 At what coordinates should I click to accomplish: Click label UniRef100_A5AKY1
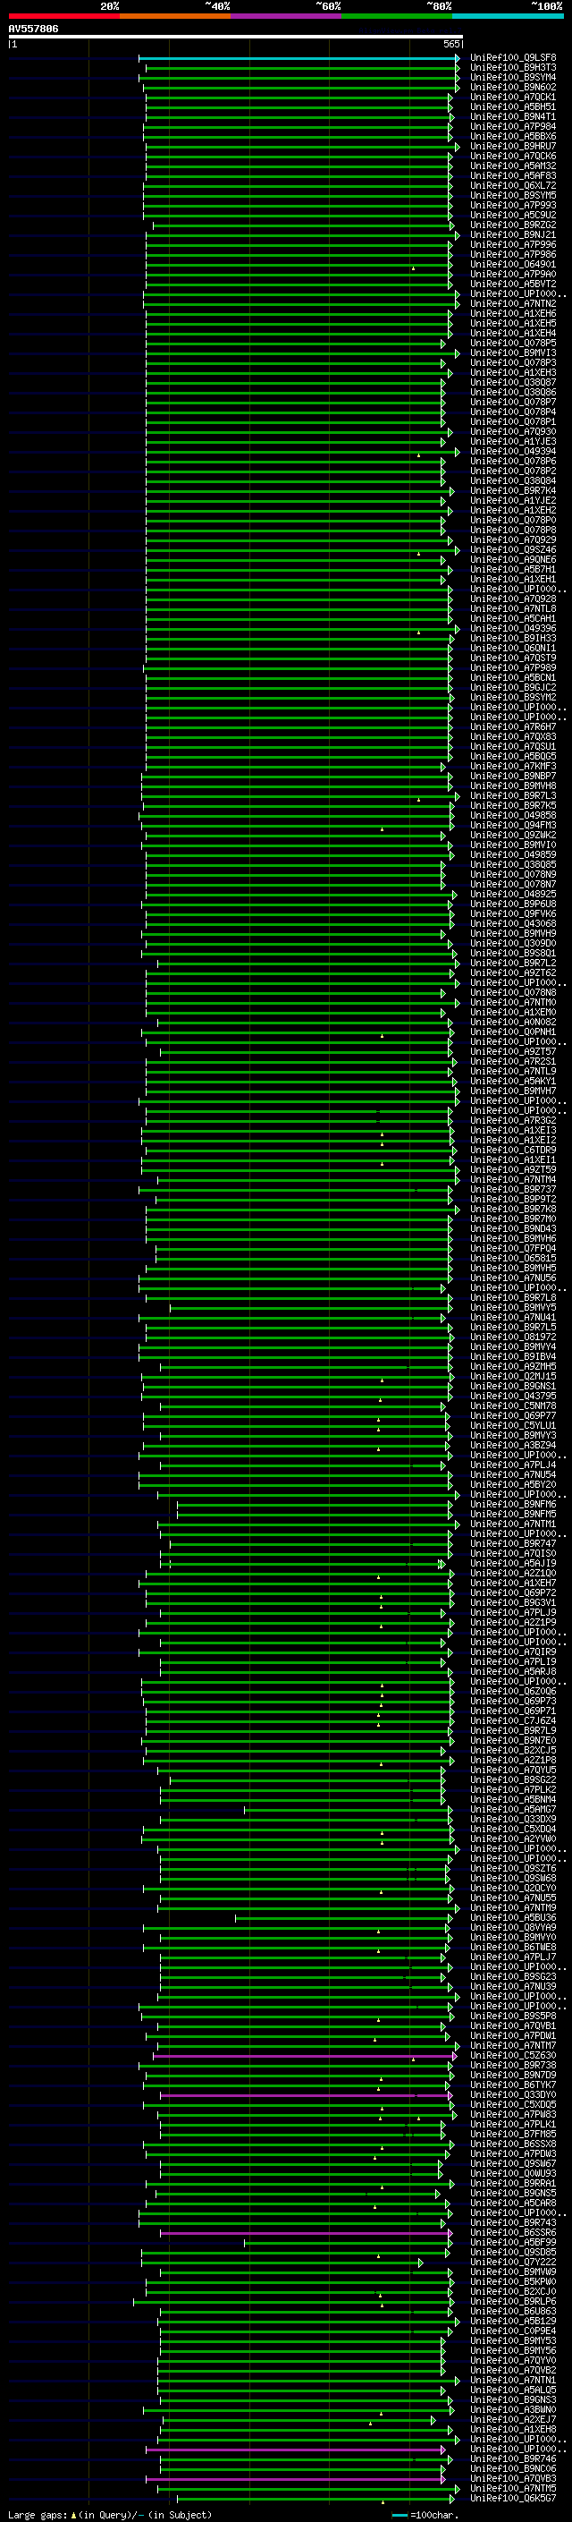513,1081
